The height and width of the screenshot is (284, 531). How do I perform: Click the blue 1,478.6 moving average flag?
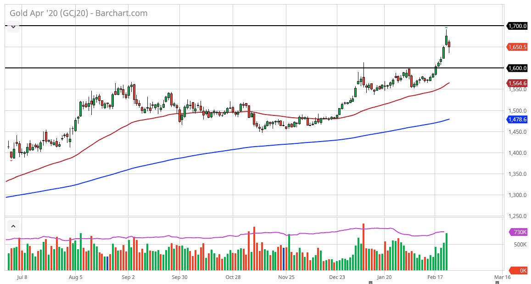(518, 119)
